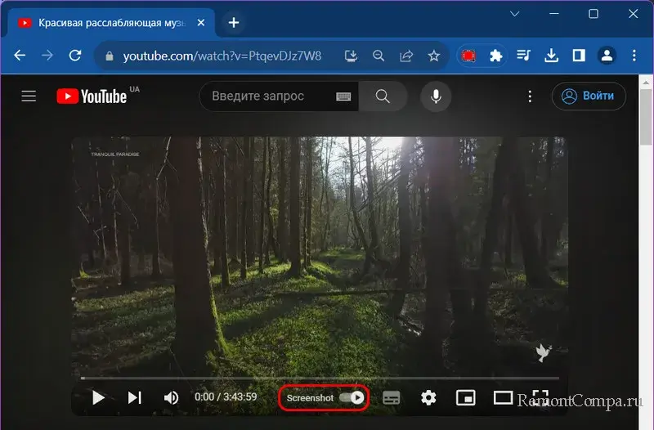Start voice search with microphone
This screenshot has width=654, height=430.
click(436, 96)
